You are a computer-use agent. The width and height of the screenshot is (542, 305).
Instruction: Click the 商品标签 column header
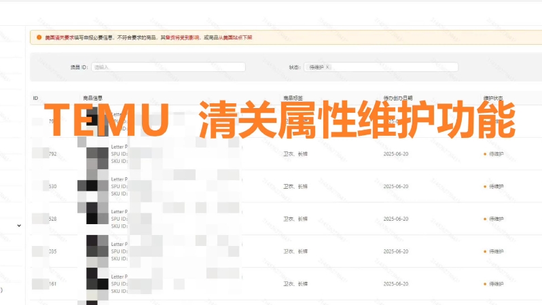tap(293, 98)
